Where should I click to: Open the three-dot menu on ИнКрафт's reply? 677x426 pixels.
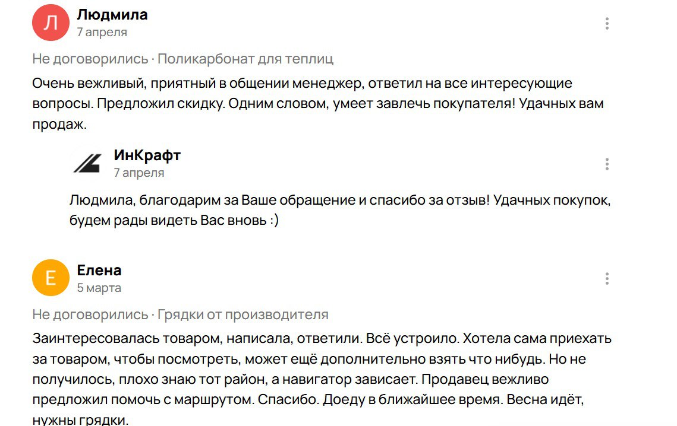(607, 164)
